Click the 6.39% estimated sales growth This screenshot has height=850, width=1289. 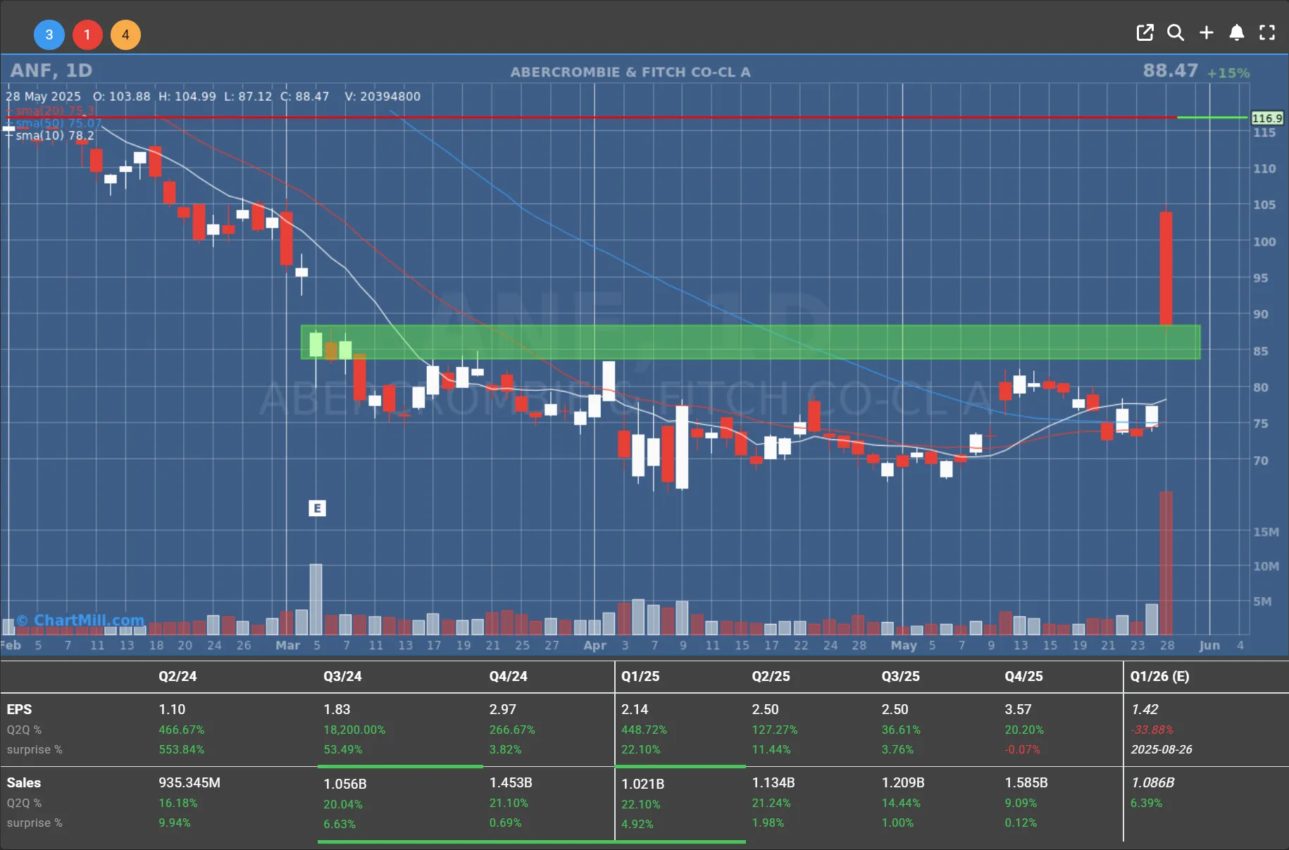pos(1146,803)
